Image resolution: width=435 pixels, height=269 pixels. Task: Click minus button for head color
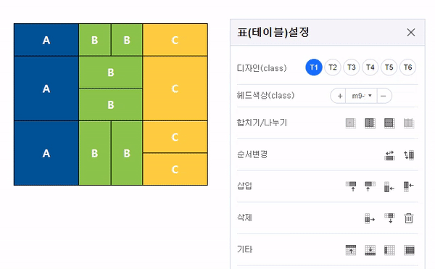[384, 96]
